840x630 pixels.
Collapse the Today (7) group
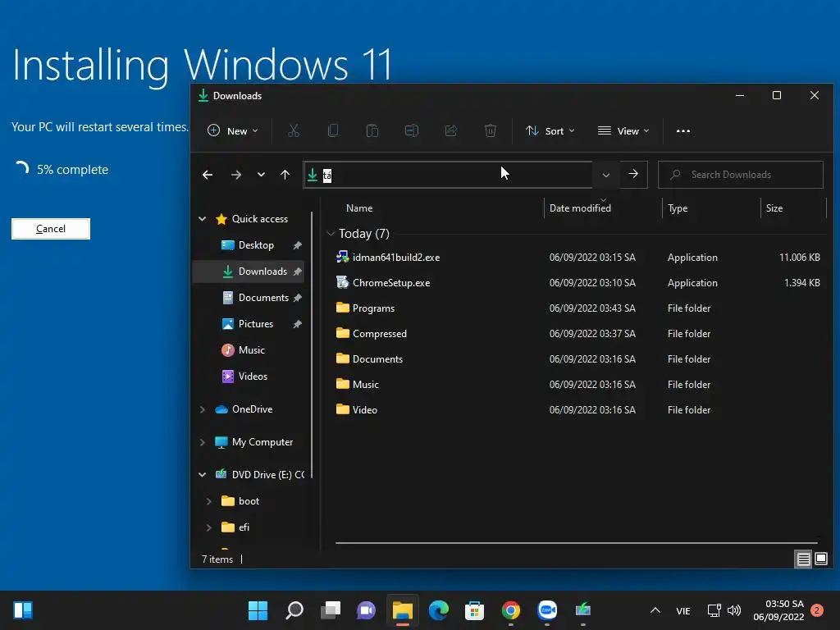pyautogui.click(x=331, y=234)
